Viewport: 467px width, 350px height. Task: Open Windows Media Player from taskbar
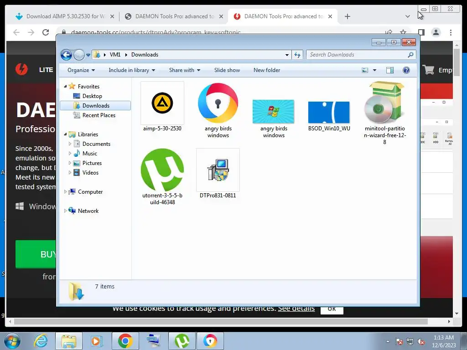click(x=97, y=341)
